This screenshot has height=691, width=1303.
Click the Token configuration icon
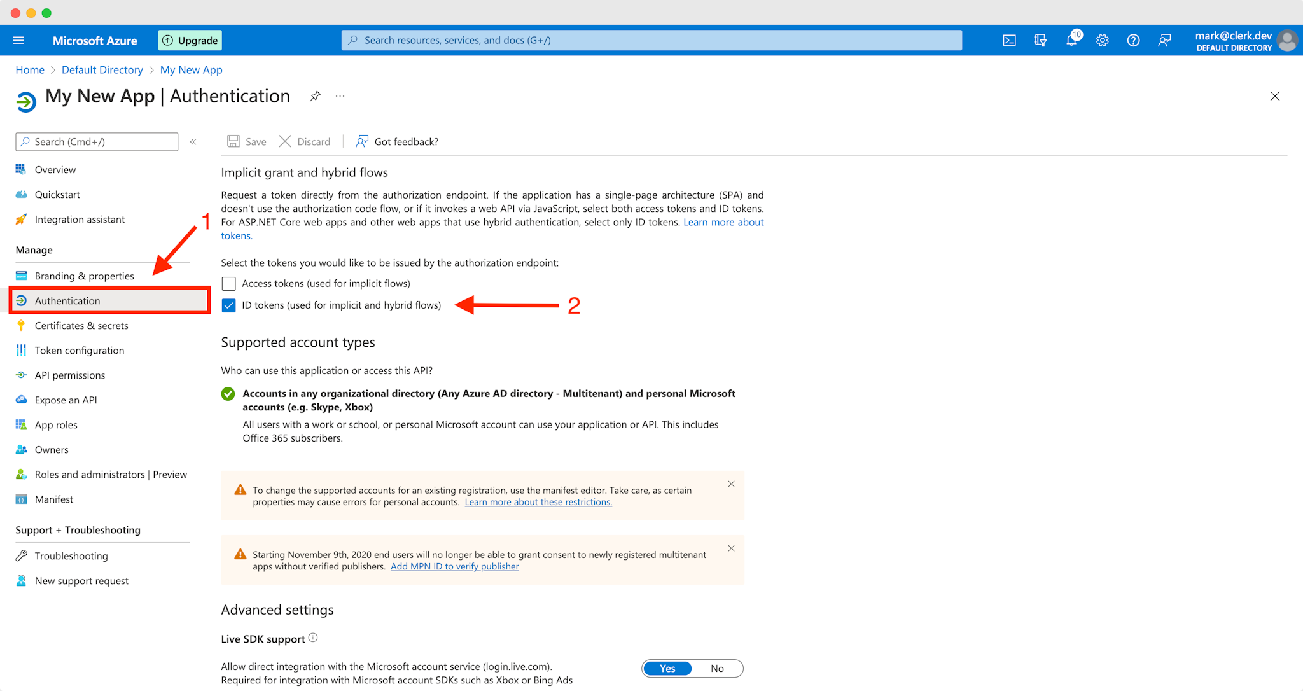(x=21, y=350)
